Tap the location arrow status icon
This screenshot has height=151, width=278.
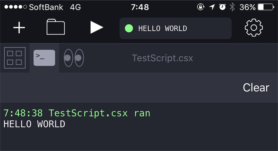pyautogui.click(x=212, y=7)
